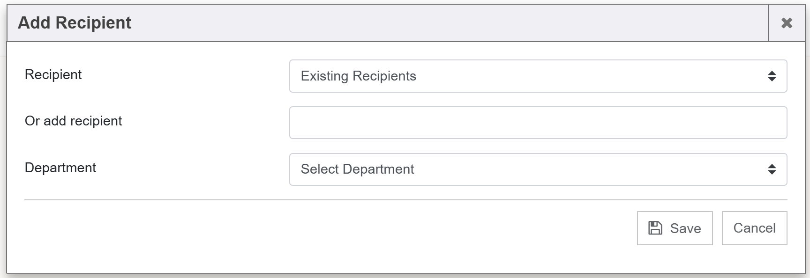This screenshot has height=278, width=810.
Task: Click empty footer area left of Save
Action: point(328,228)
